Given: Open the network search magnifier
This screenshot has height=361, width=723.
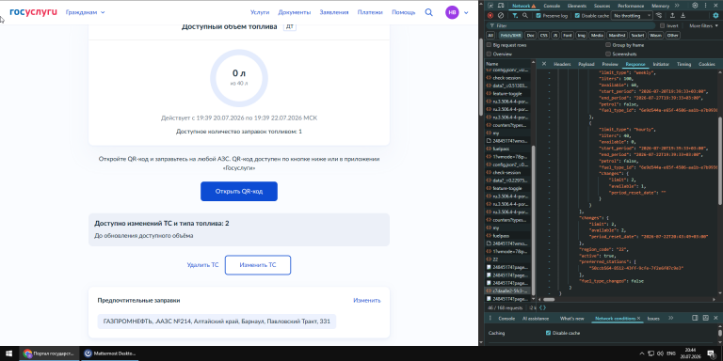Looking at the screenshot, I should click(x=524, y=15).
